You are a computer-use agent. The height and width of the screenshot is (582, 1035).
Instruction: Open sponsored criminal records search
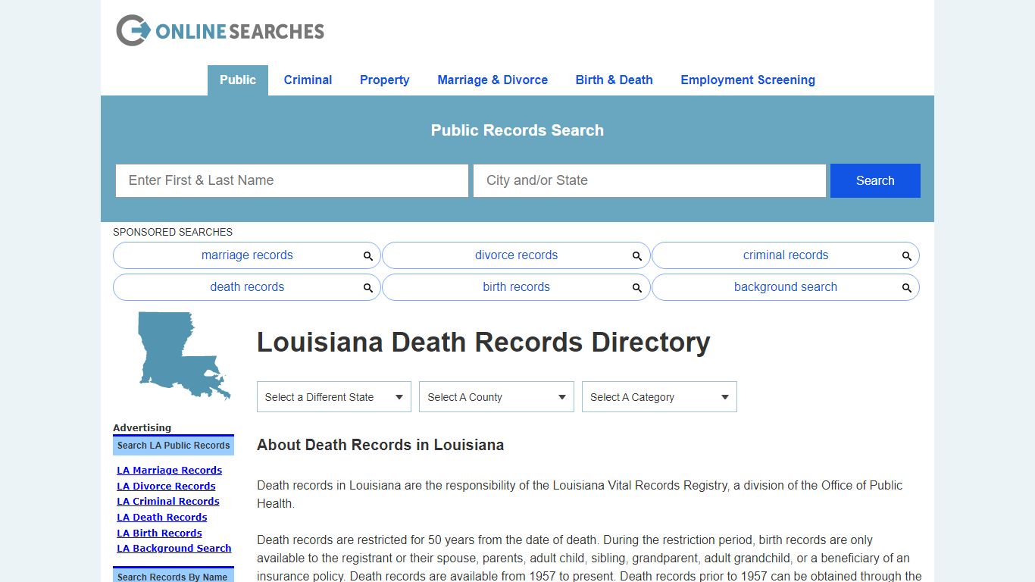(786, 255)
